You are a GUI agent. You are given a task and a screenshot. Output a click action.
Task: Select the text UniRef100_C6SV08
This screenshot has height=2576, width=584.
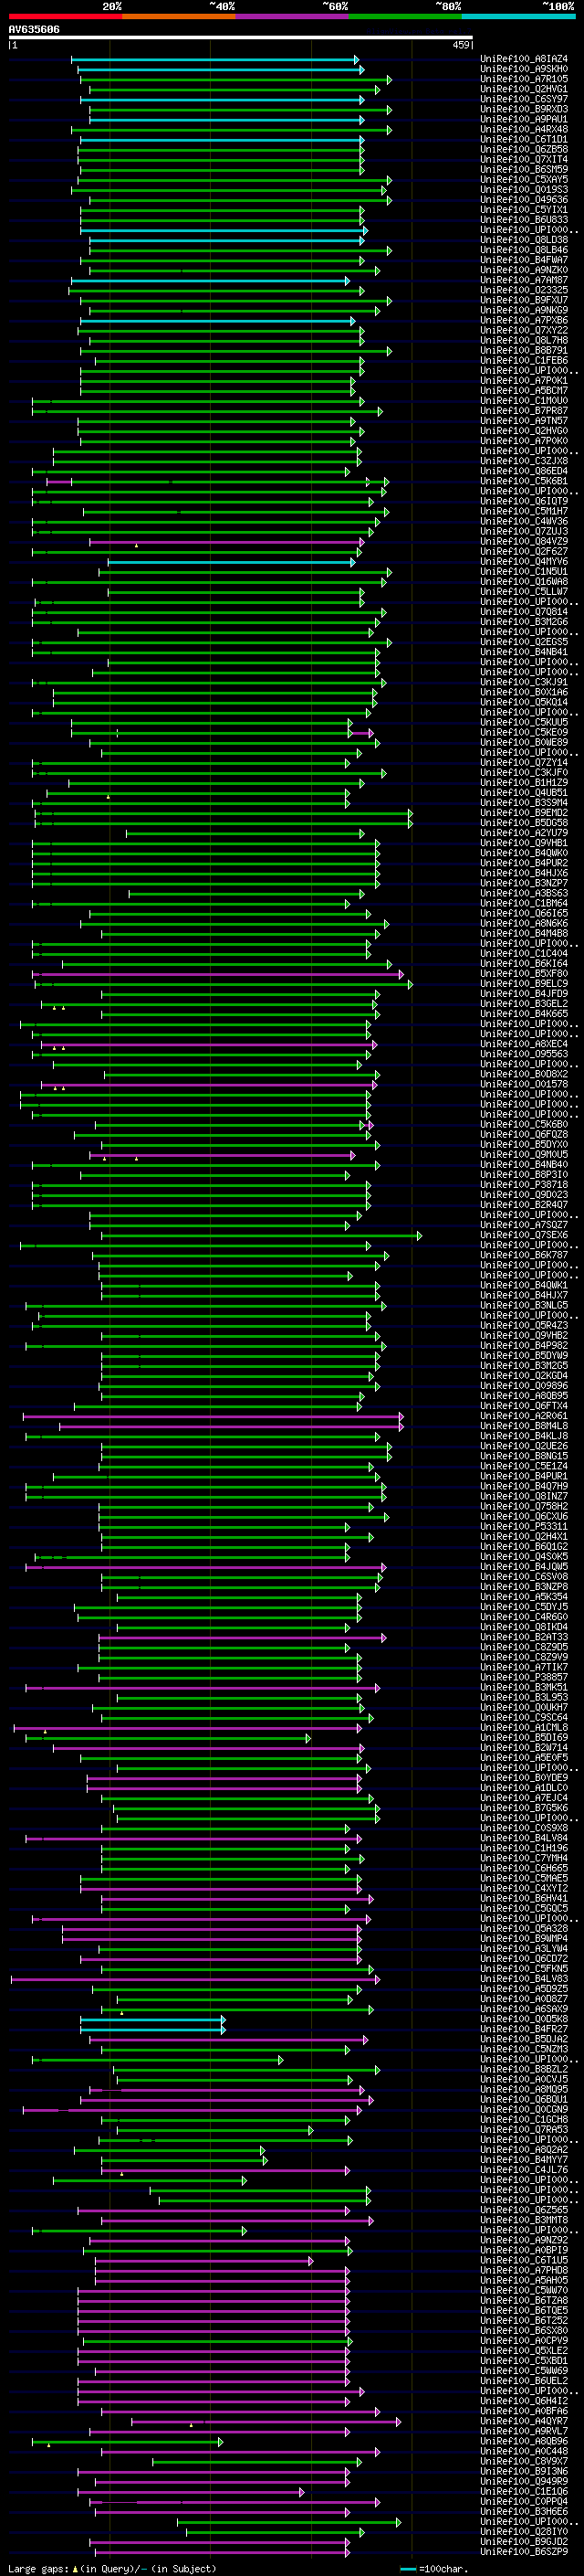tap(524, 1577)
